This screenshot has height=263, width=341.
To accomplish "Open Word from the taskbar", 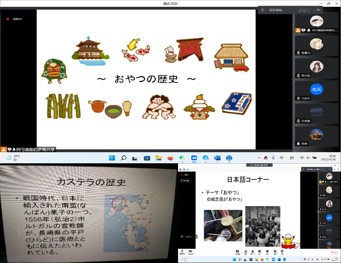I will pyautogui.click(x=217, y=158).
